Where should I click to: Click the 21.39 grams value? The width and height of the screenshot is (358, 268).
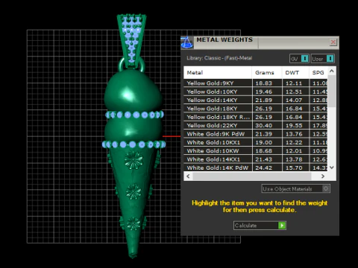264,134
